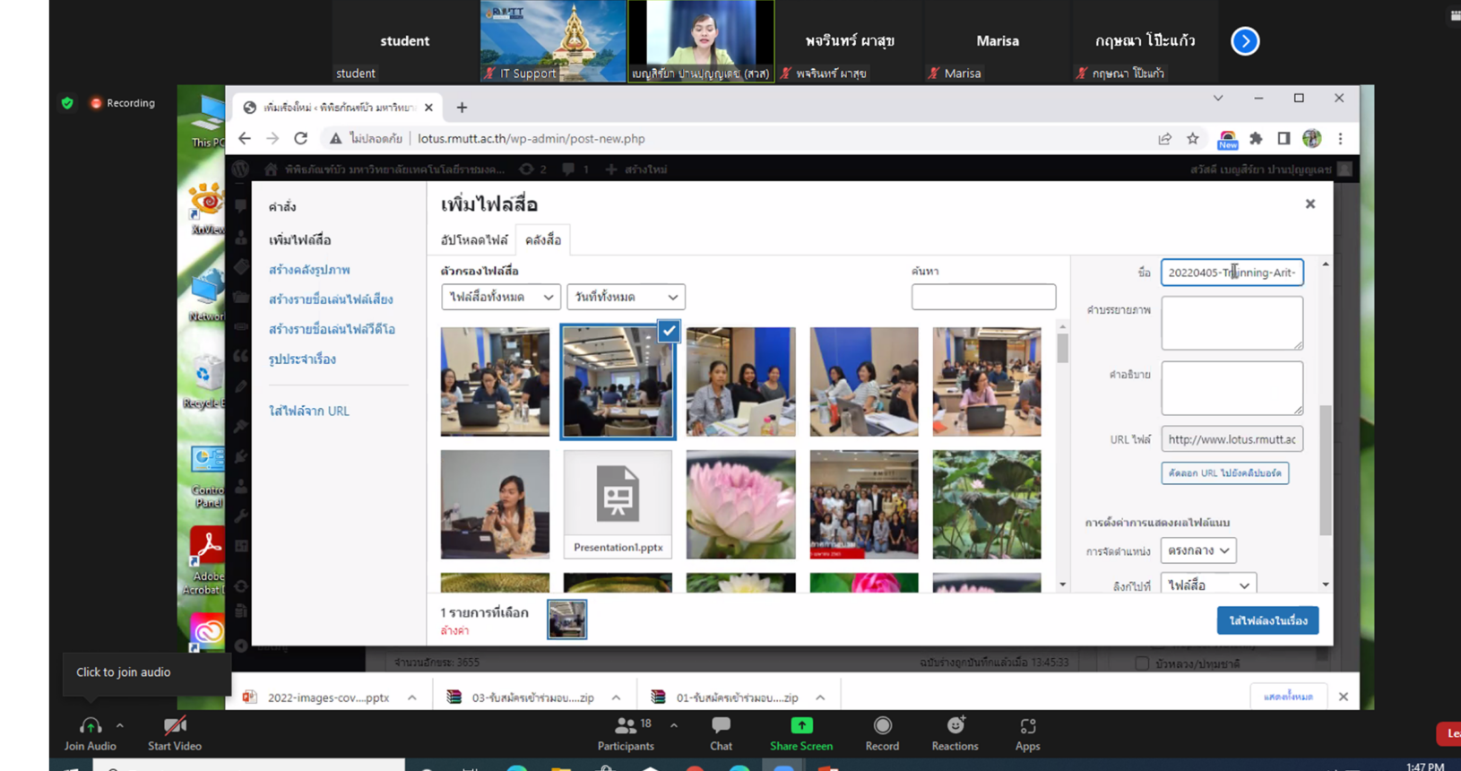The height and width of the screenshot is (771, 1461).
Task: Go back in the Chrome browser
Action: (x=245, y=138)
